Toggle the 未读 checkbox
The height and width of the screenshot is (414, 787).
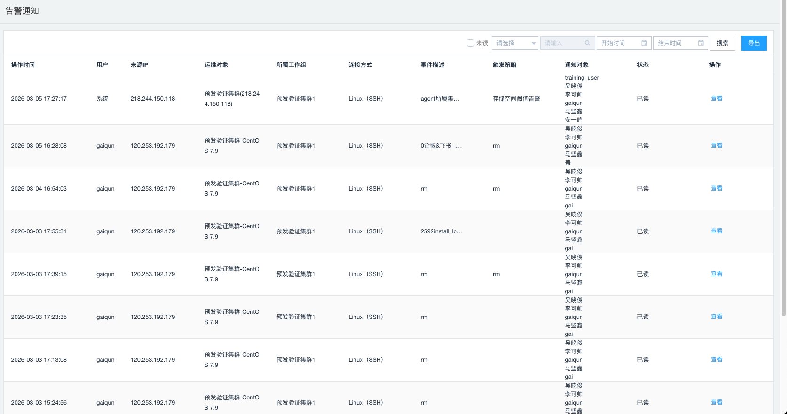point(470,43)
